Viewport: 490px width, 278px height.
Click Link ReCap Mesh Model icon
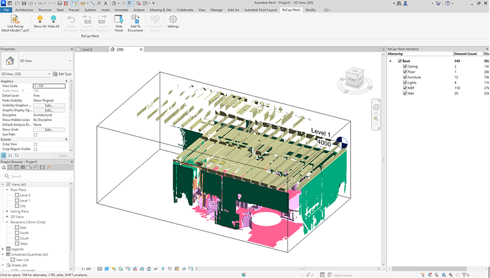coord(15,20)
